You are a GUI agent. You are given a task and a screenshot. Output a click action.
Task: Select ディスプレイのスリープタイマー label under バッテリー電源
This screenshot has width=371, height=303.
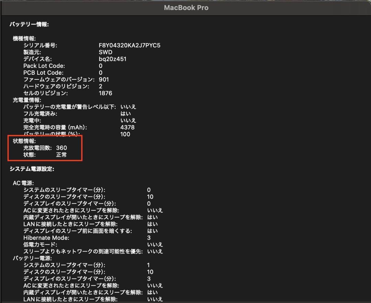point(69,279)
